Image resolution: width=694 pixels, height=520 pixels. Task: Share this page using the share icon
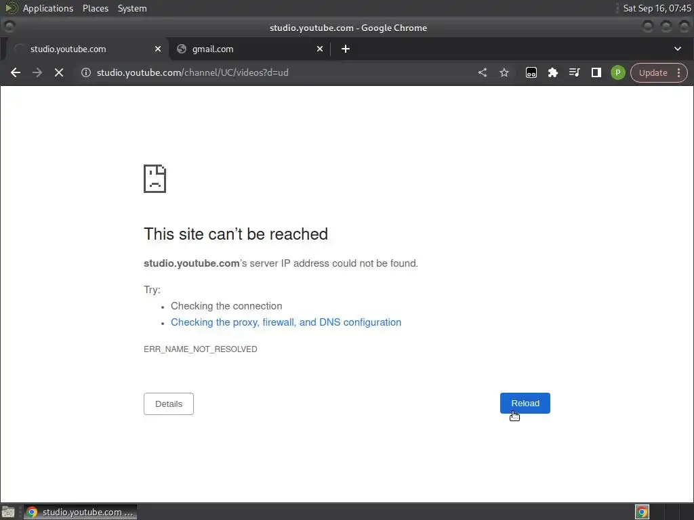(x=483, y=72)
